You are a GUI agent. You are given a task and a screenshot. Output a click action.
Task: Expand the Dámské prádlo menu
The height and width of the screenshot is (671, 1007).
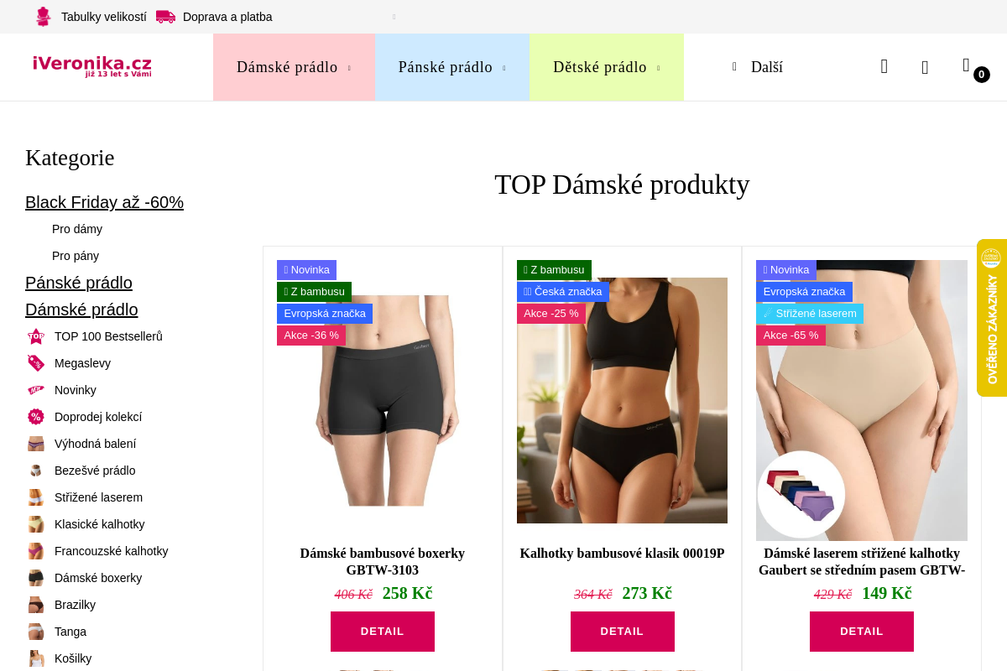pos(294,67)
